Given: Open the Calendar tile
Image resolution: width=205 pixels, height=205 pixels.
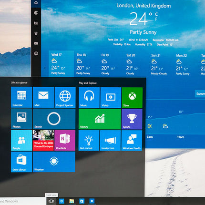Looking at the screenshot, I should point(21,97).
